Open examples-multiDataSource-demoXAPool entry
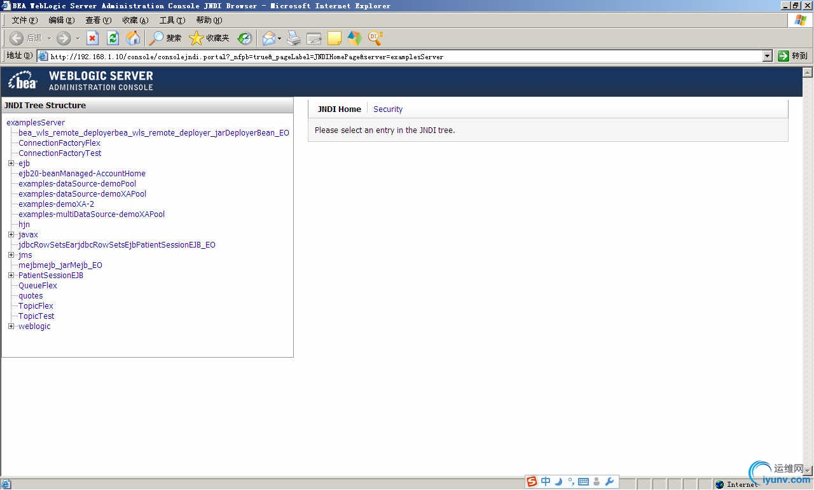 (92, 214)
